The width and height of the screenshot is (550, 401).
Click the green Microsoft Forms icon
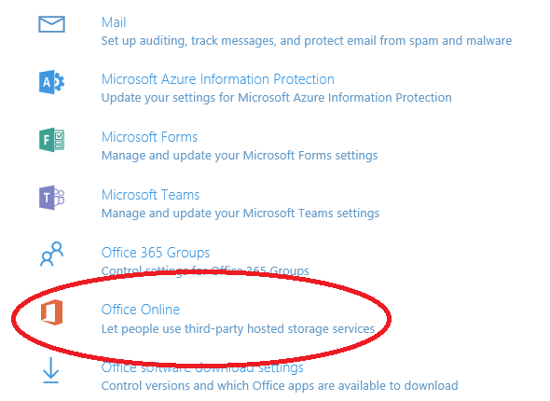51,140
